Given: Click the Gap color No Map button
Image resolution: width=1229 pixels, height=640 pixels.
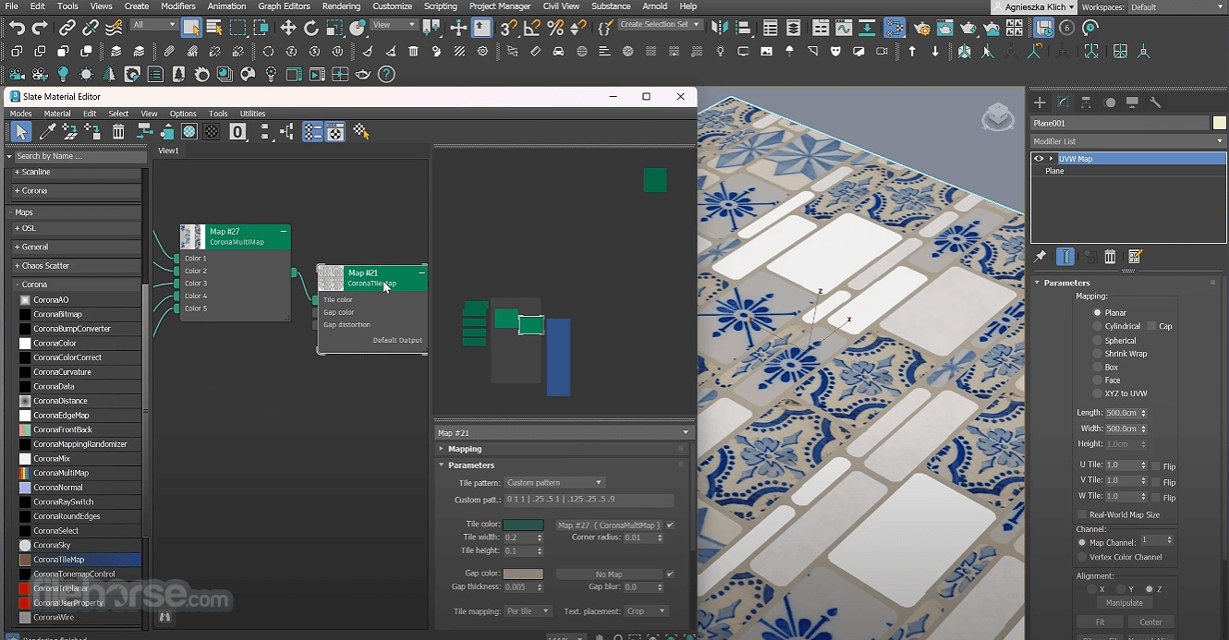Looking at the screenshot, I should click(608, 574).
